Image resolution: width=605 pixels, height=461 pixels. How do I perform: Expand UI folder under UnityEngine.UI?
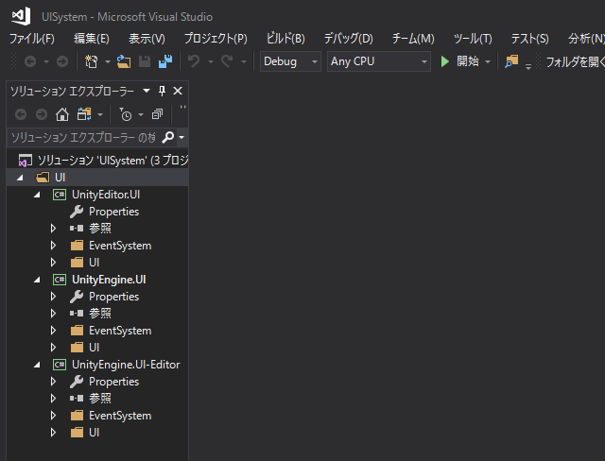tap(53, 348)
